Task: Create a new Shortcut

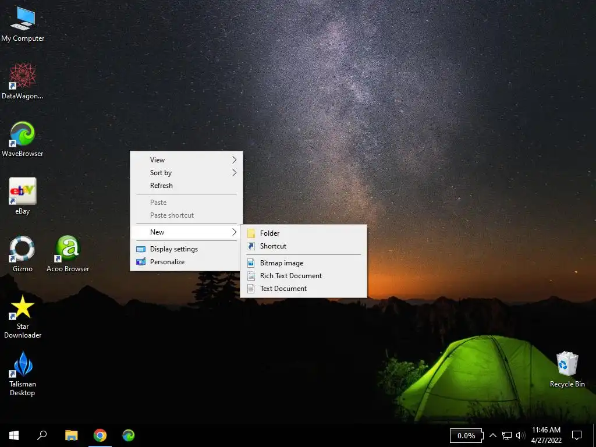Action: (x=304, y=246)
